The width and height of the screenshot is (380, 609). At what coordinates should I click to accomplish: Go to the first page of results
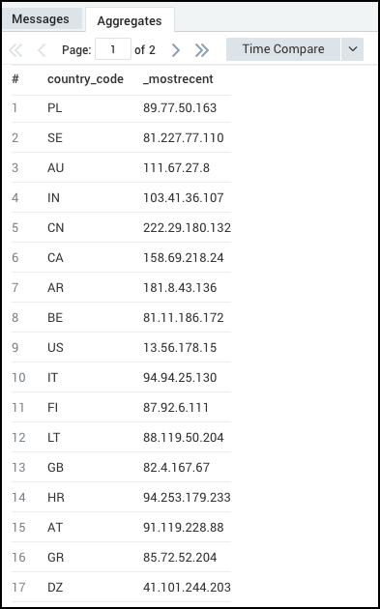tap(15, 49)
